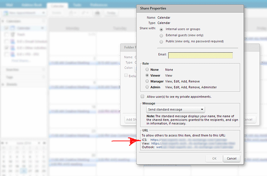
Task: Collapse the Calendars section in sidebar
Action: tap(3, 21)
